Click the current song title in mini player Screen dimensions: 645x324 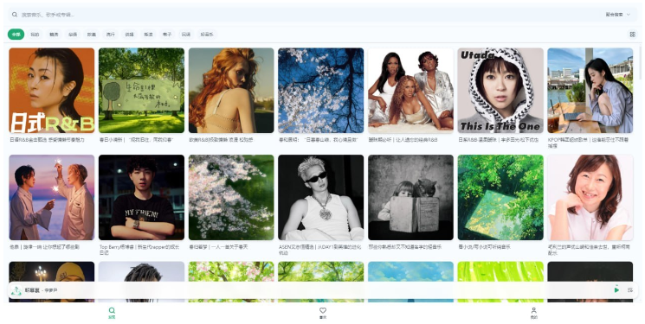[x=32, y=290]
